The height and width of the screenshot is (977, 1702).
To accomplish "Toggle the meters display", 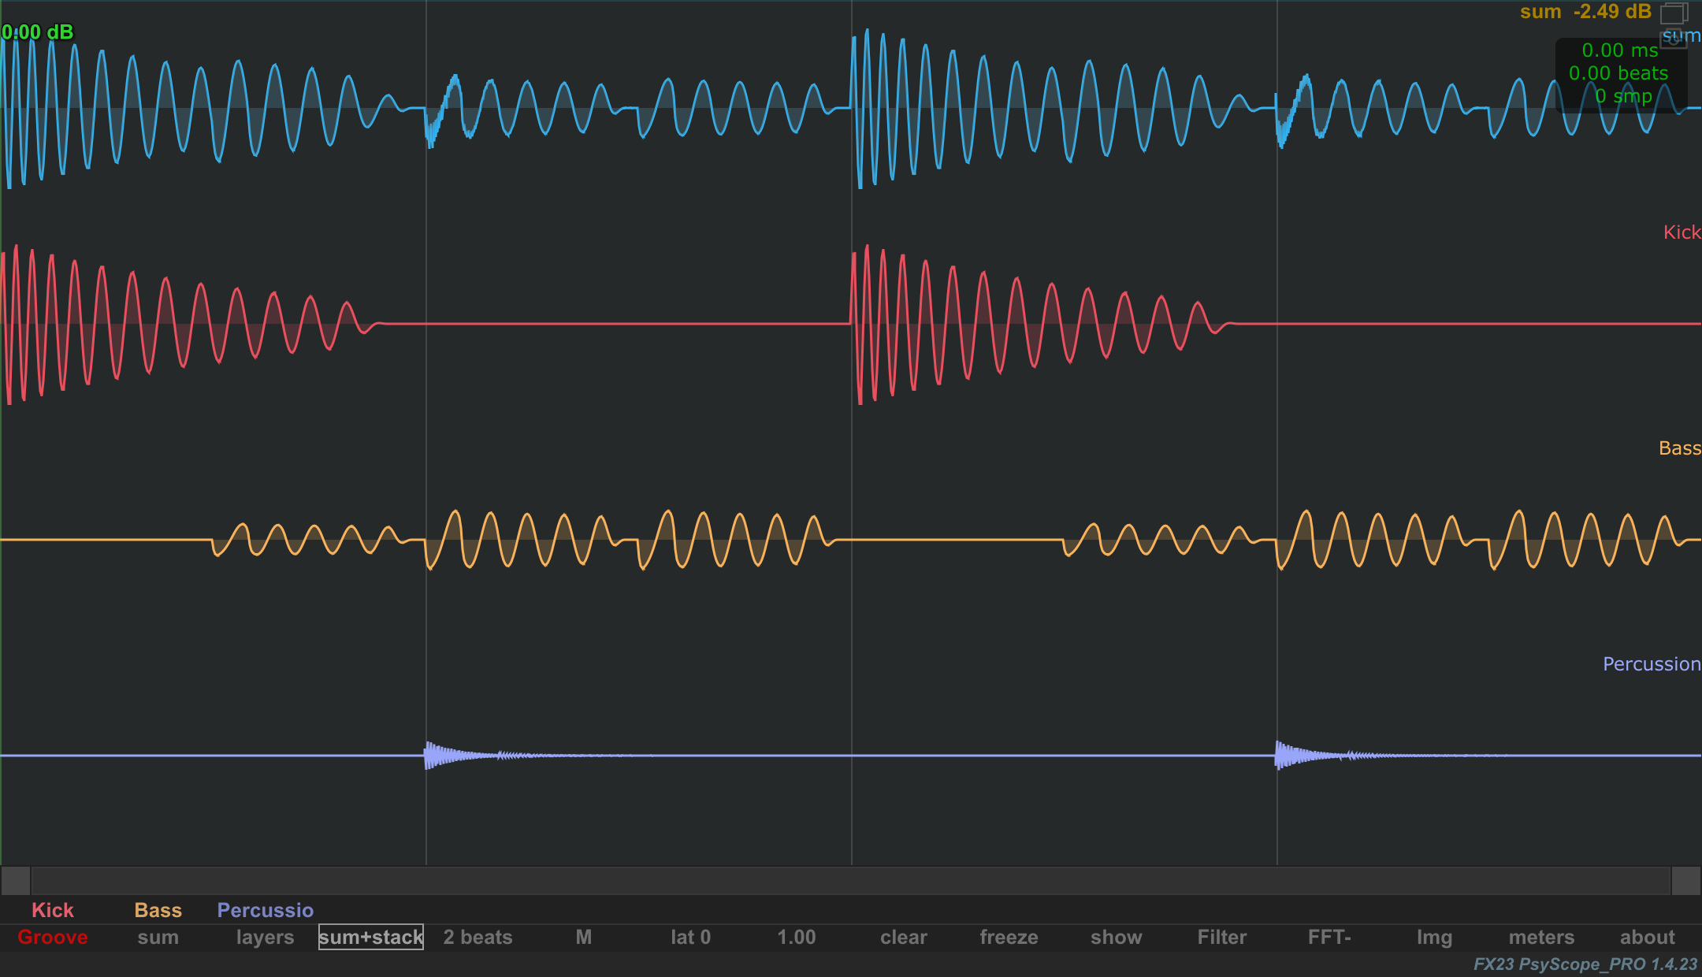I will click(x=1542, y=937).
